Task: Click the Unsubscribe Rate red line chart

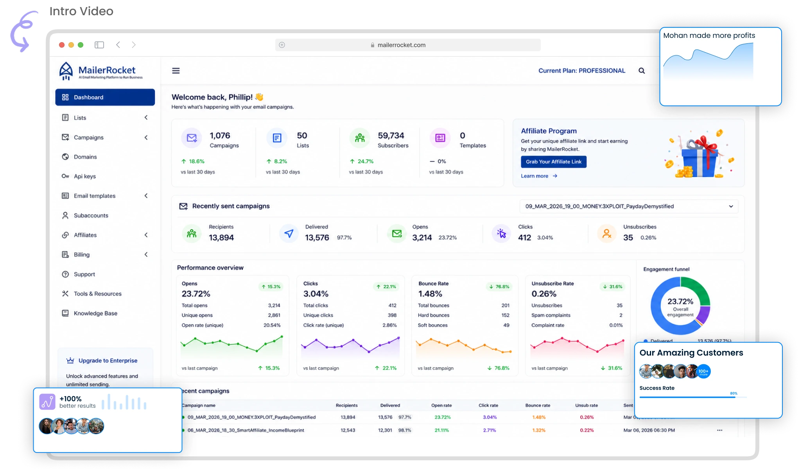Action: [578, 346]
